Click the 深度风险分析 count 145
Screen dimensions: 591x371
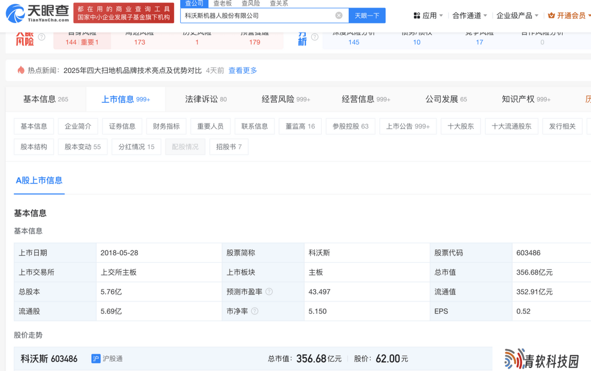pos(354,42)
